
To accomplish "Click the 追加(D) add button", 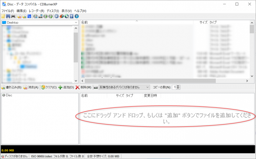I will click(66, 87).
